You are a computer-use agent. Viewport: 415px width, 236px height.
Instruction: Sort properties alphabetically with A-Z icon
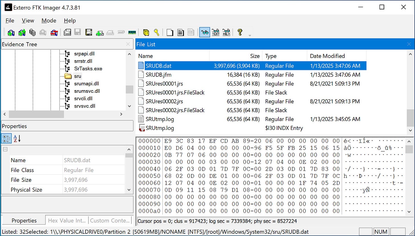click(17, 139)
